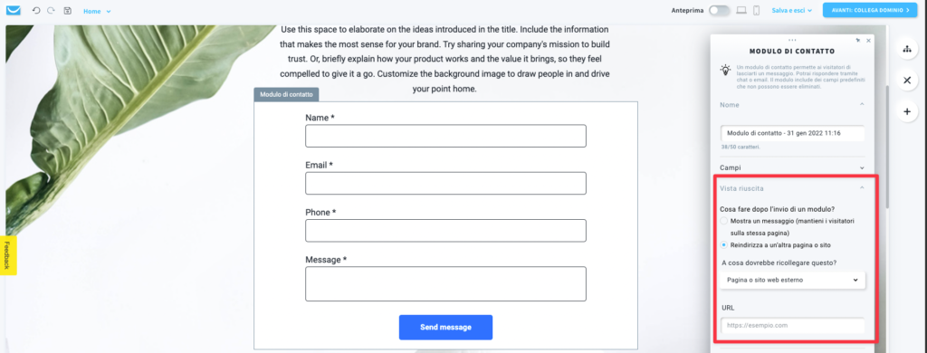927x353 pixels.
Task: Toggle the Anteprima preview switch
Action: [x=720, y=10]
